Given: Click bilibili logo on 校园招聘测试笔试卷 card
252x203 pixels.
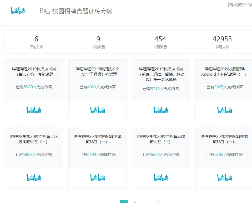Looking at the screenshot, I should coord(97,177).
